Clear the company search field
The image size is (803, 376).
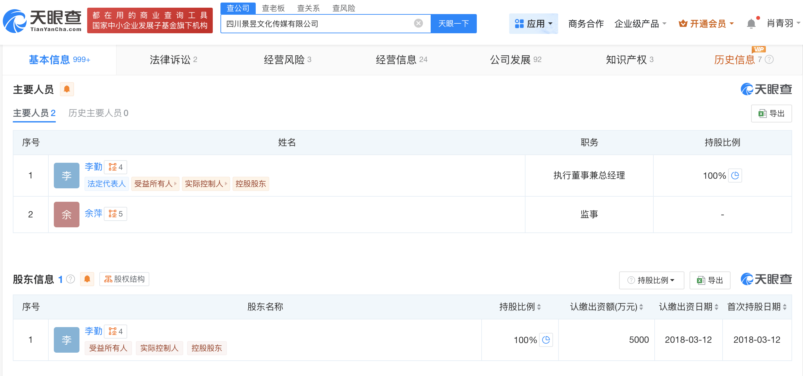coord(418,23)
